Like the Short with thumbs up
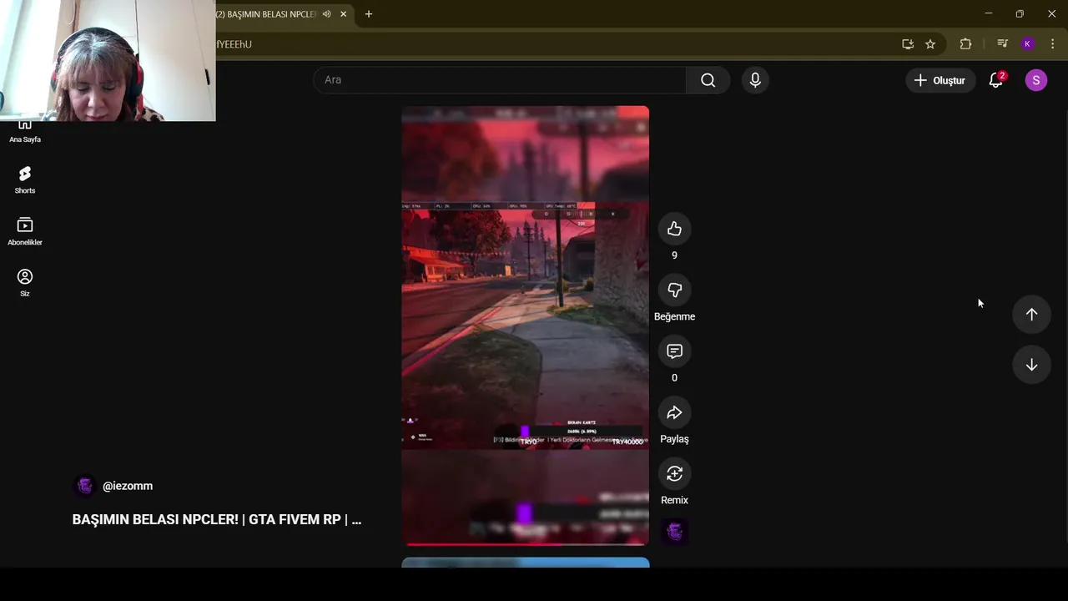 [674, 229]
